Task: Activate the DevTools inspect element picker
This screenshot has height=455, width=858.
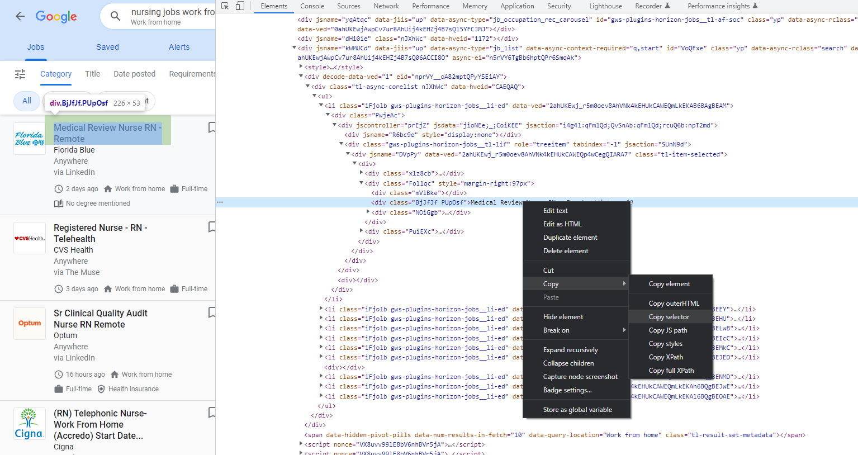Action: click(225, 6)
